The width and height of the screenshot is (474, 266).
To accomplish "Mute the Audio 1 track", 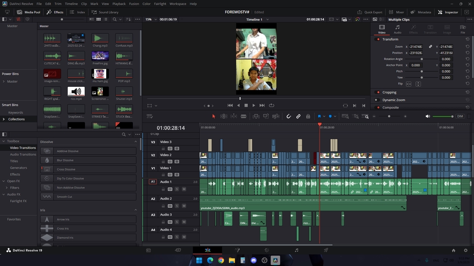I will tap(184, 190).
